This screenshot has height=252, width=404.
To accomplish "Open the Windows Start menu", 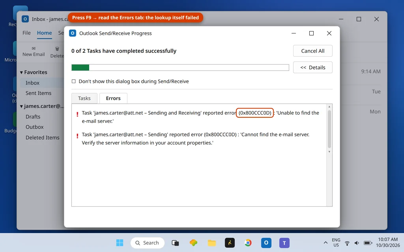I will tap(120, 243).
